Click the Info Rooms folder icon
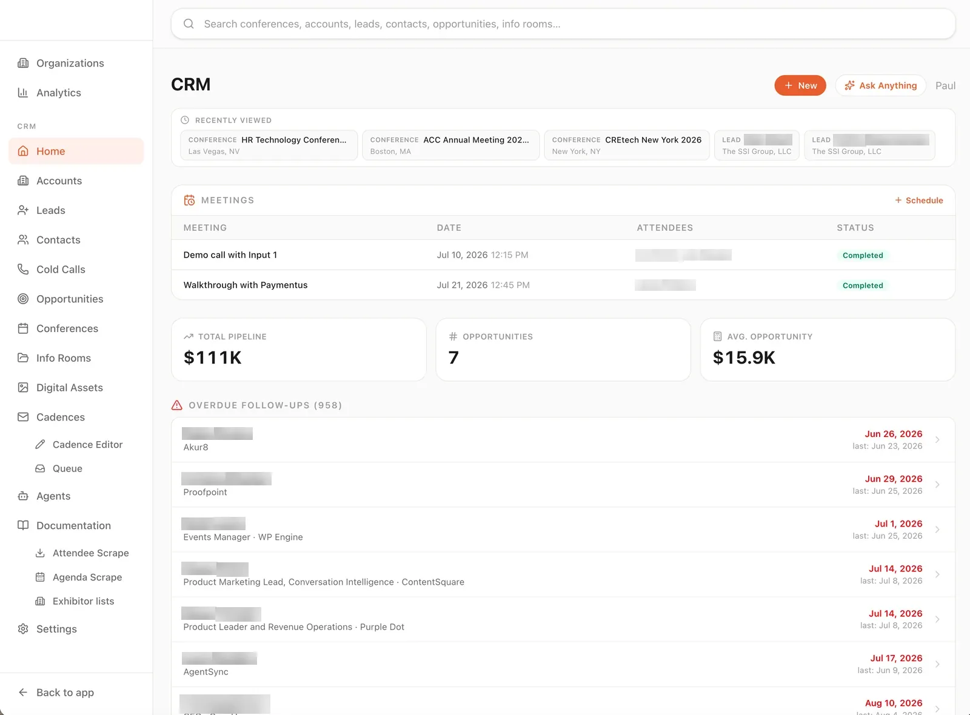Screen dimensions: 970x715 (x=23, y=358)
